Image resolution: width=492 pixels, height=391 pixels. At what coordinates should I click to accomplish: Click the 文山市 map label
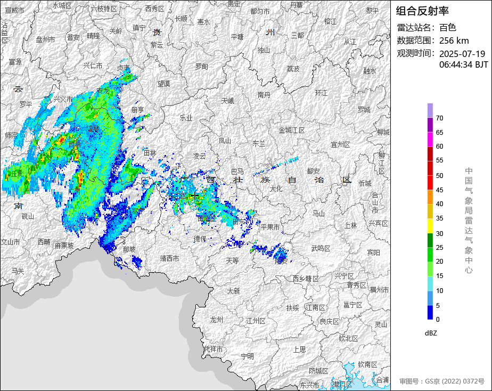click(x=10, y=242)
